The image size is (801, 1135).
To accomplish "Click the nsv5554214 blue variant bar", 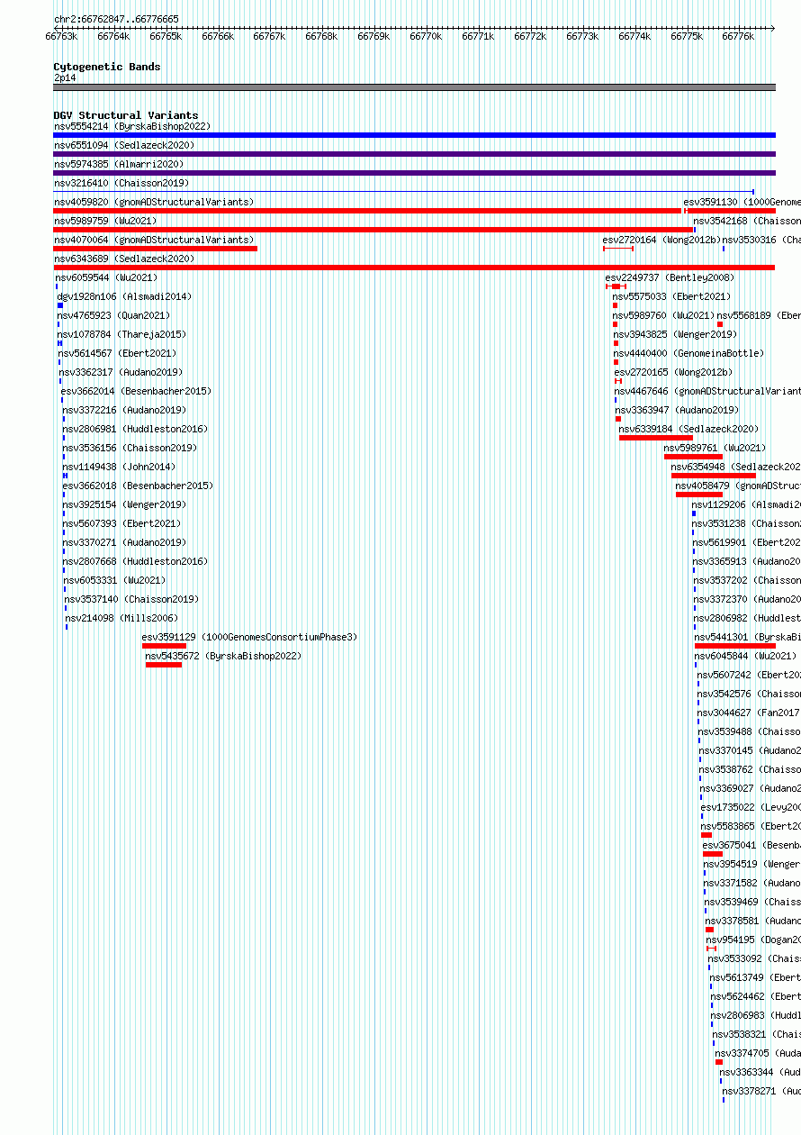I will 414,135.
